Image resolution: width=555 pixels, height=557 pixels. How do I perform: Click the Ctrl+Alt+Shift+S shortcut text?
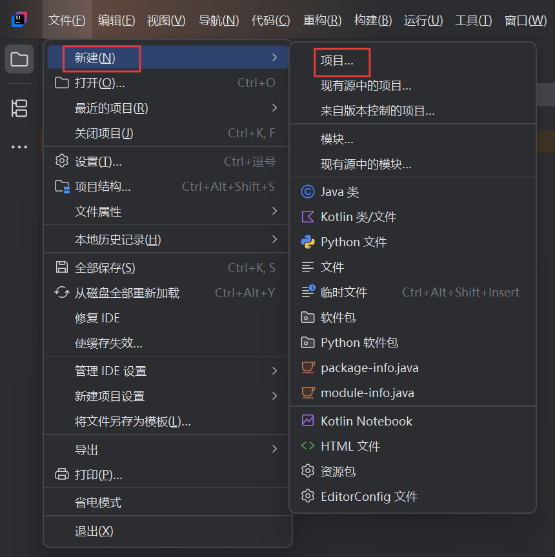click(x=228, y=186)
